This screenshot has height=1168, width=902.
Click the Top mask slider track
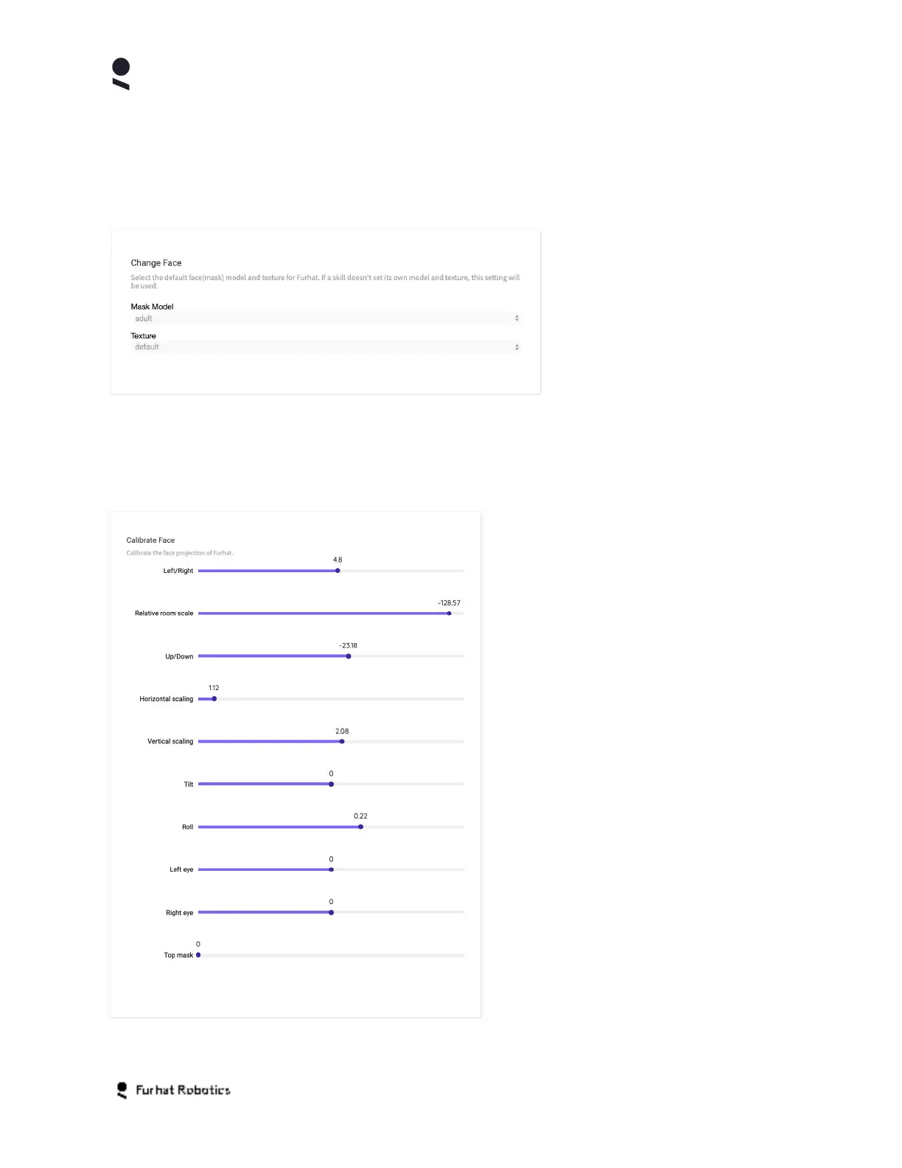332,956
